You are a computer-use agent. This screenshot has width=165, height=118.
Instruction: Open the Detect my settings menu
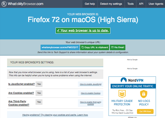tap(111, 4)
